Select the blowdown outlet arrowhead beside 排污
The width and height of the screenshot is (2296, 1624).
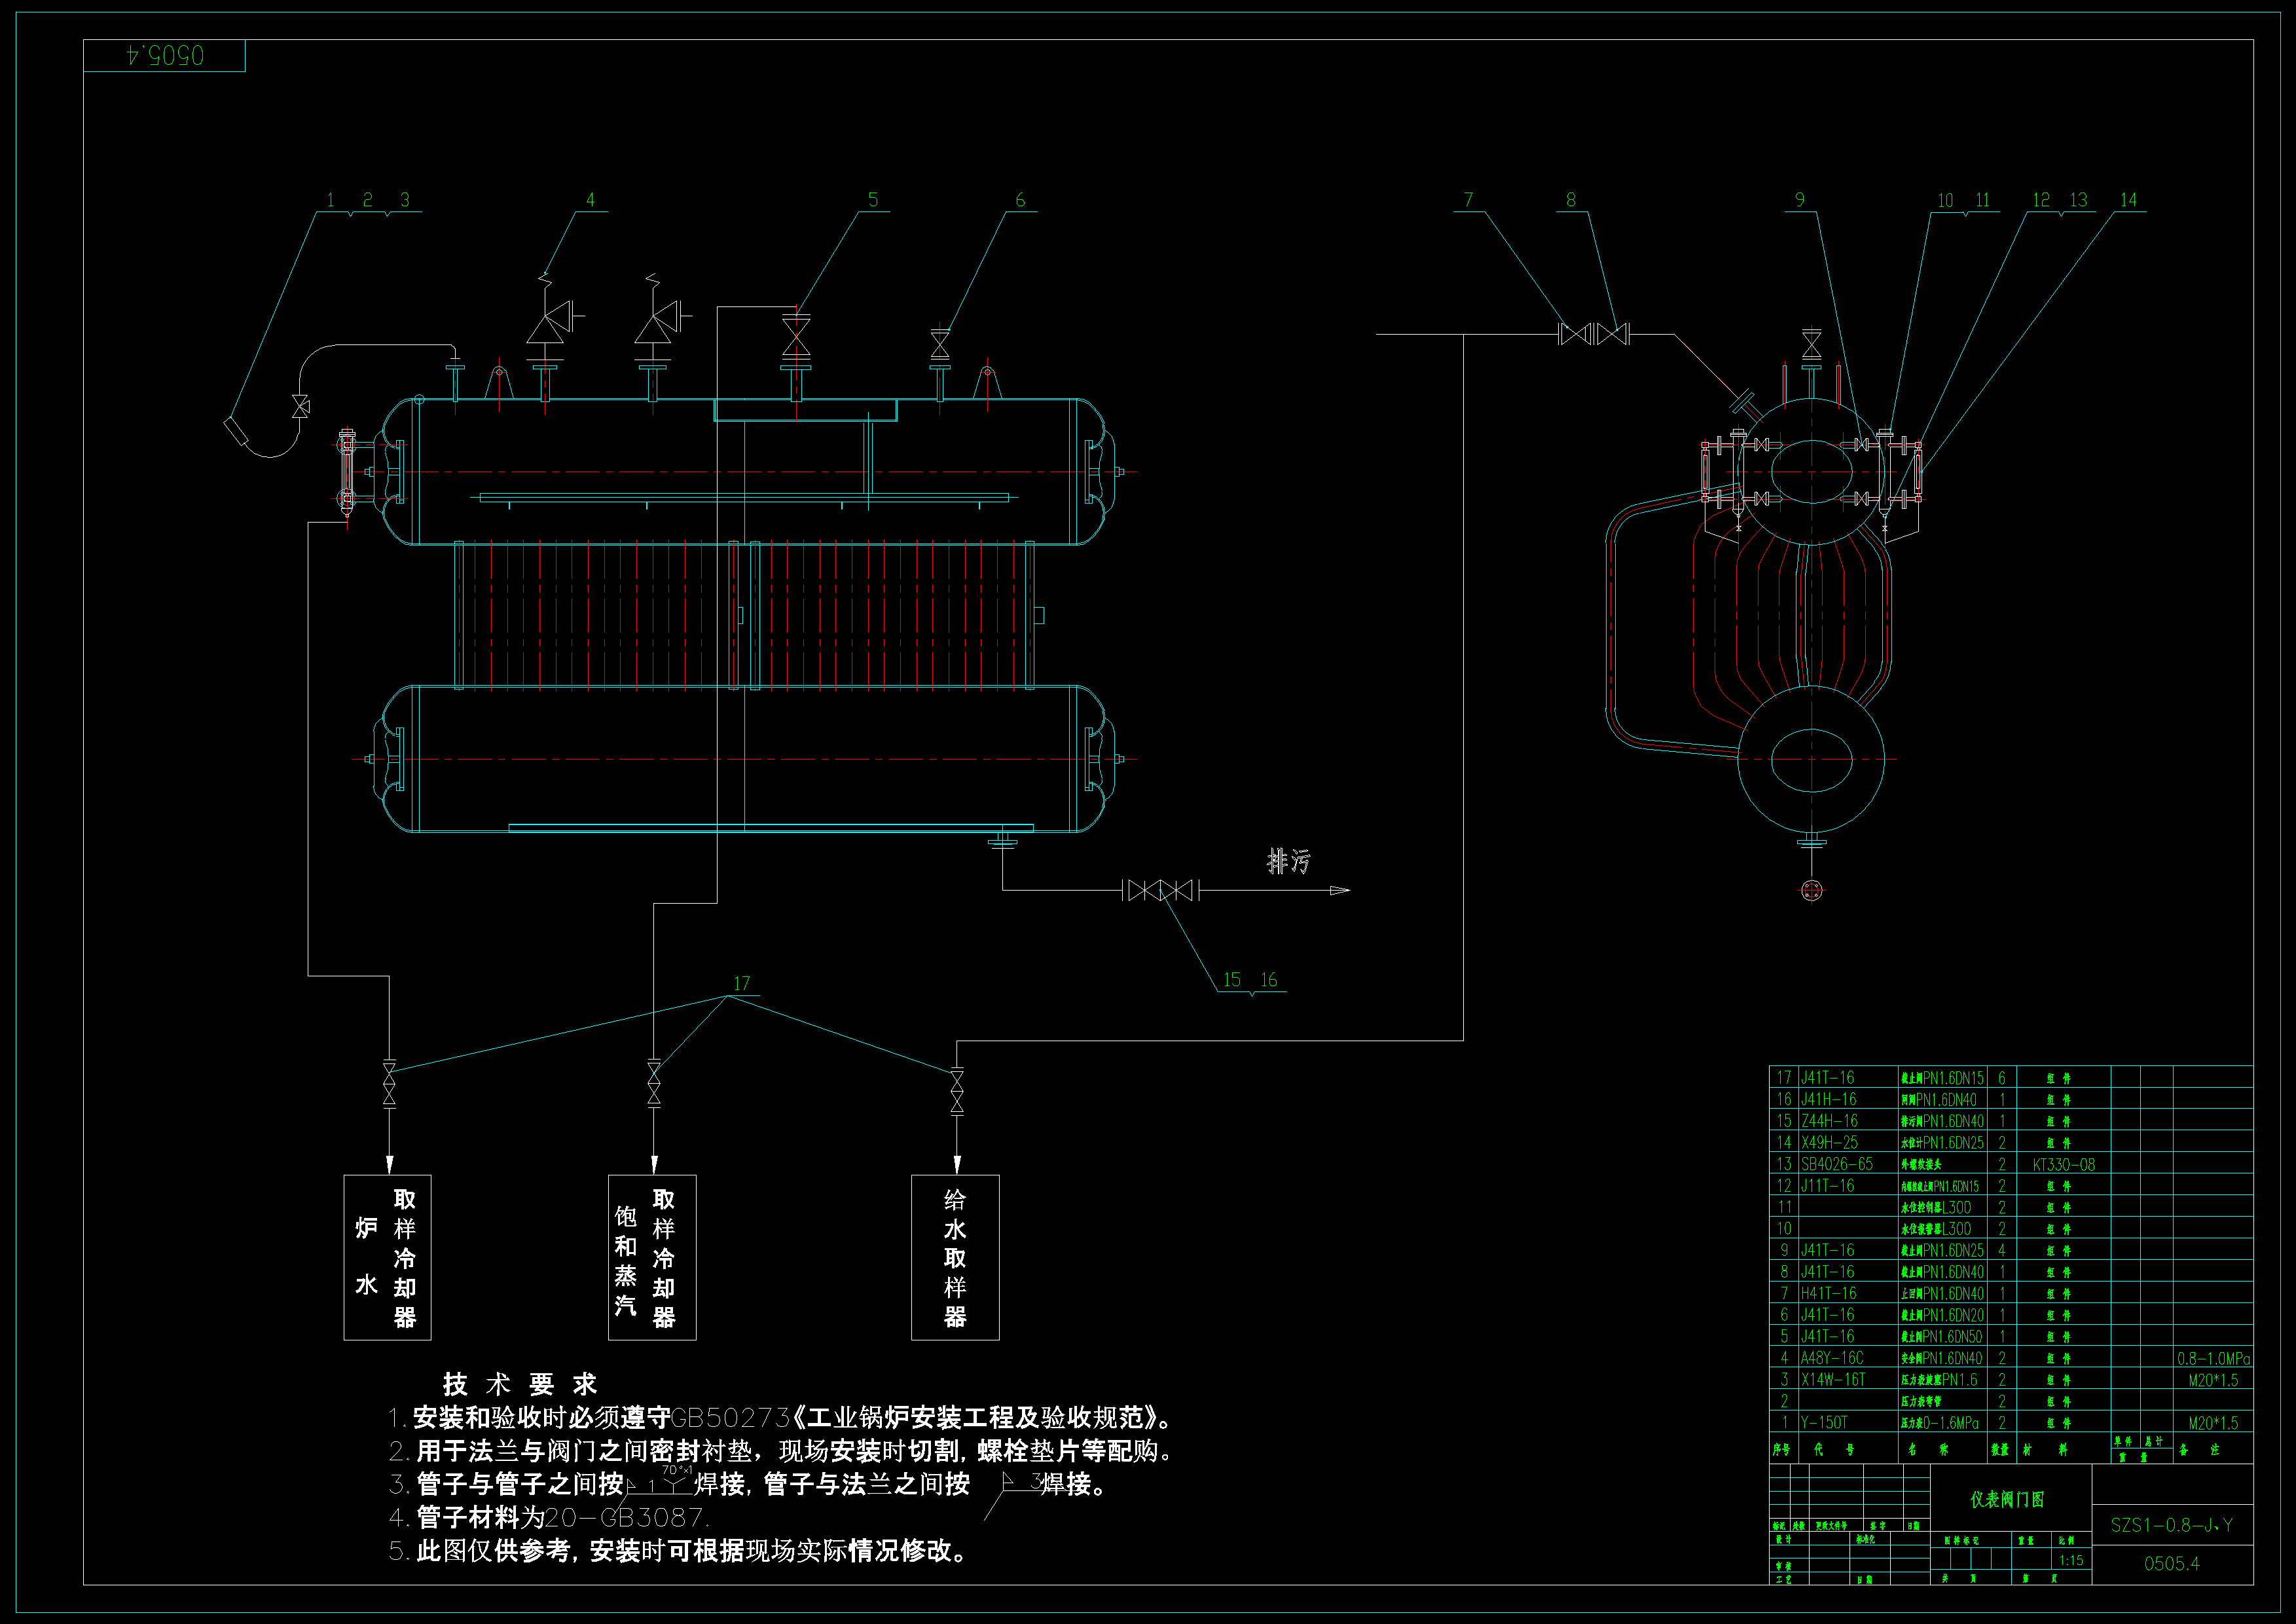point(1340,890)
